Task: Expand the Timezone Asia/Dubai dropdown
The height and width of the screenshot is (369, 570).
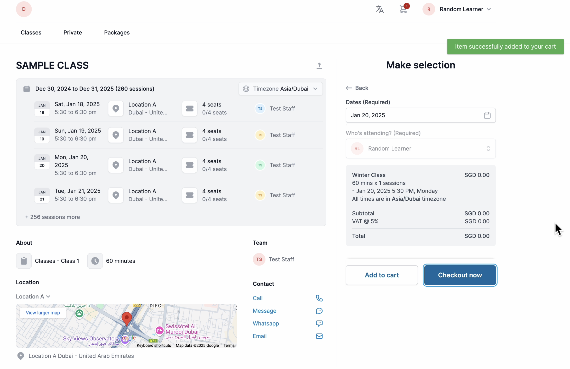Action: [x=281, y=89]
